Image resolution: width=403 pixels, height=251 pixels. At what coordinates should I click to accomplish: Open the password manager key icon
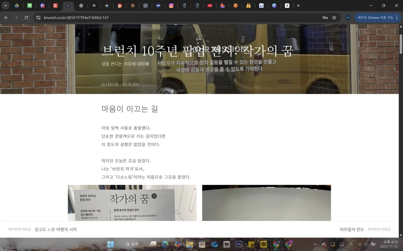pos(325,17)
